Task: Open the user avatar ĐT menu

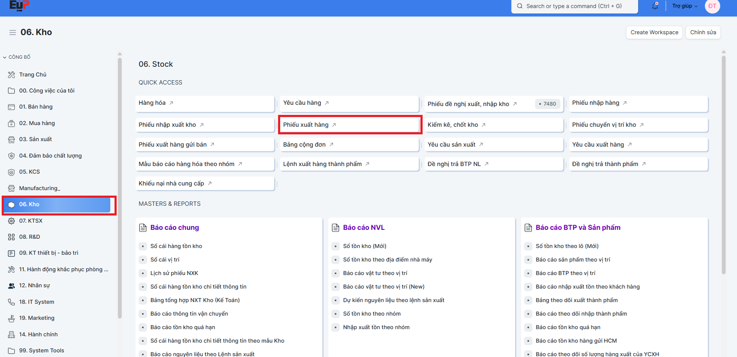Action: tap(712, 6)
